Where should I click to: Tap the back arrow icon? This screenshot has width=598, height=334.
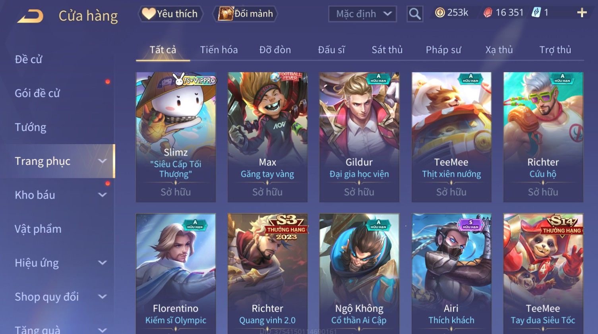point(30,16)
